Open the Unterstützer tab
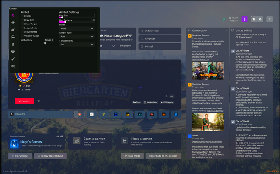Image resolution: width=280 pixels, height=174 pixels. [x=160, y=31]
